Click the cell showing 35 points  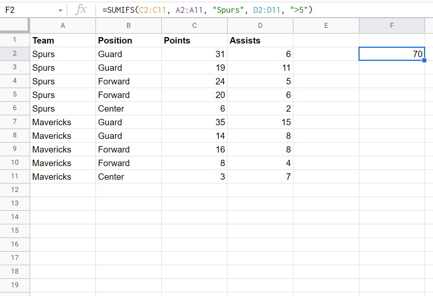coord(194,122)
